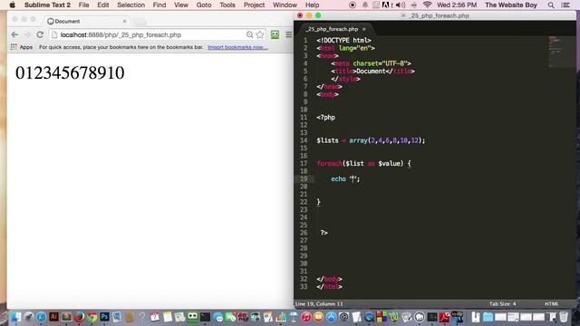This screenshot has width=580, height=326.
Task: Launch Illustrator from the Dock
Action: (53, 317)
